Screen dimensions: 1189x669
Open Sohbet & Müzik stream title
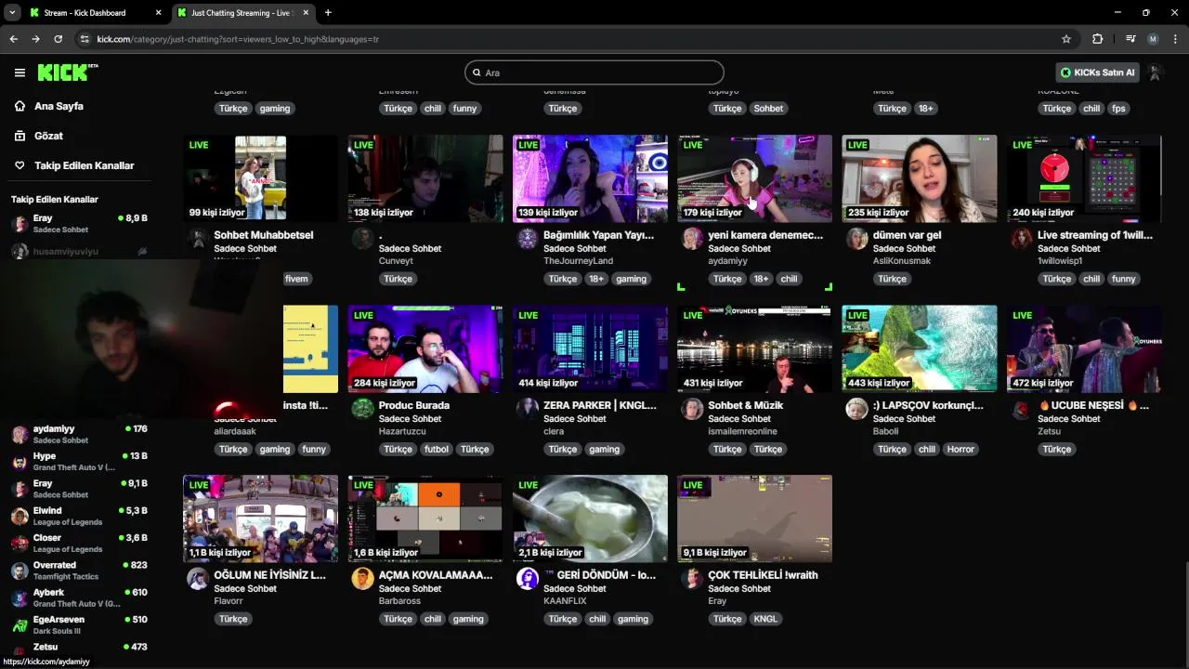745,405
